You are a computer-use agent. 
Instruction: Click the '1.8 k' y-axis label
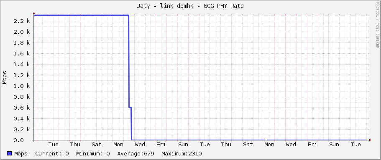pyautogui.click(x=22, y=43)
